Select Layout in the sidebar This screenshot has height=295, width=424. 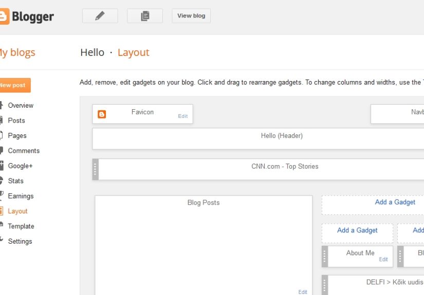point(17,211)
